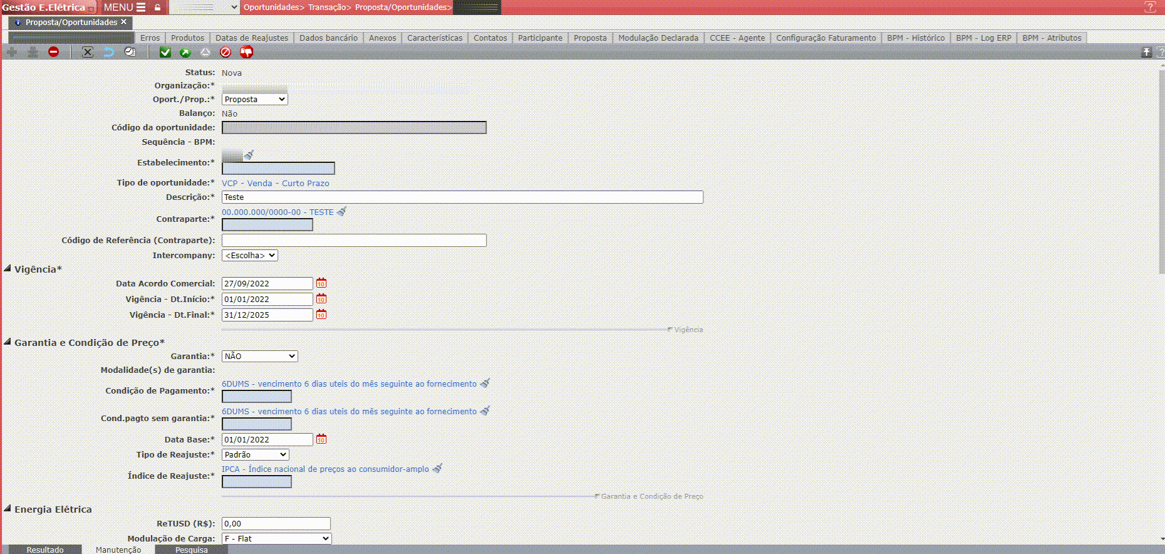Click the red thumbs-down reject icon

click(x=246, y=52)
